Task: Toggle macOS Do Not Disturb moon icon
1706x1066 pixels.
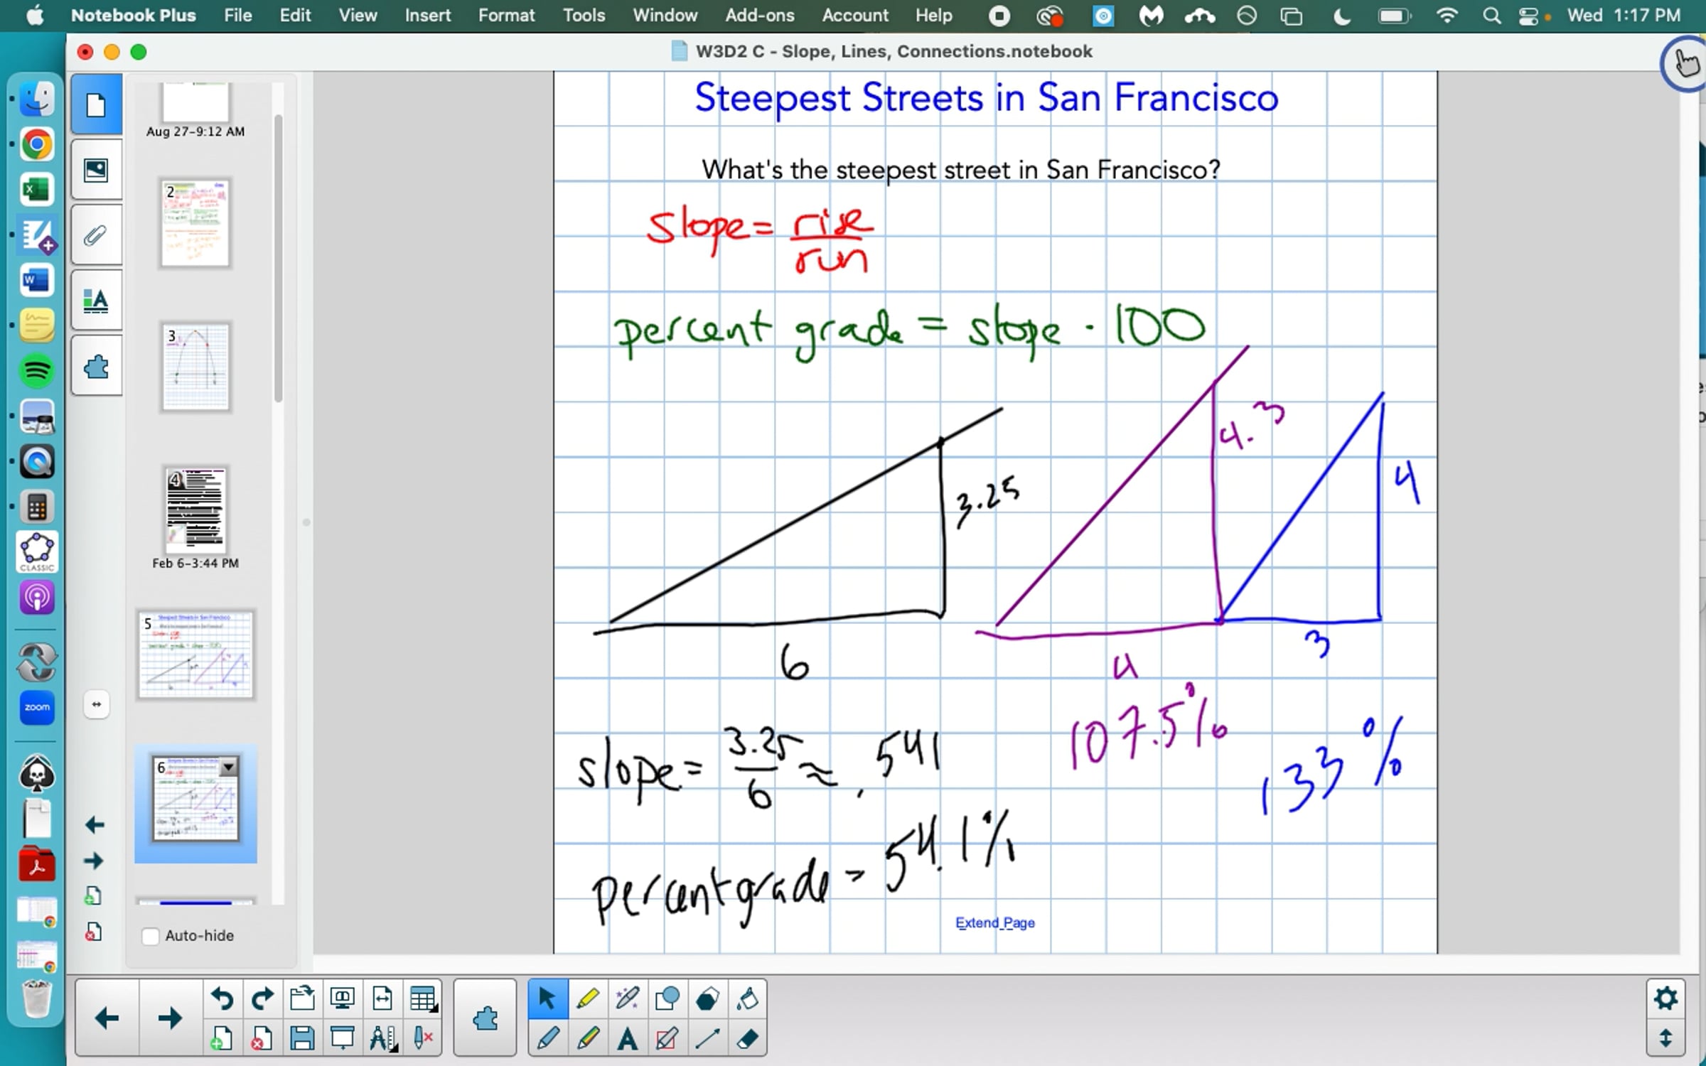Action: (1341, 16)
